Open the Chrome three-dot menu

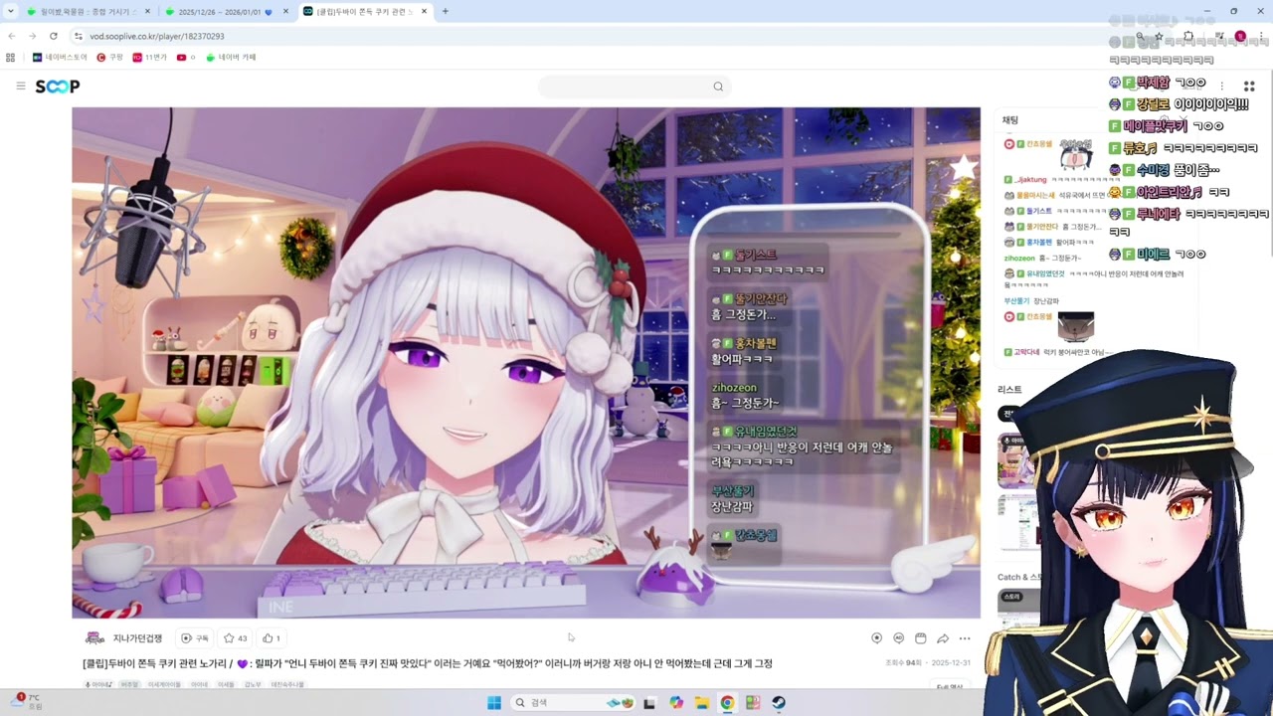1259,36
